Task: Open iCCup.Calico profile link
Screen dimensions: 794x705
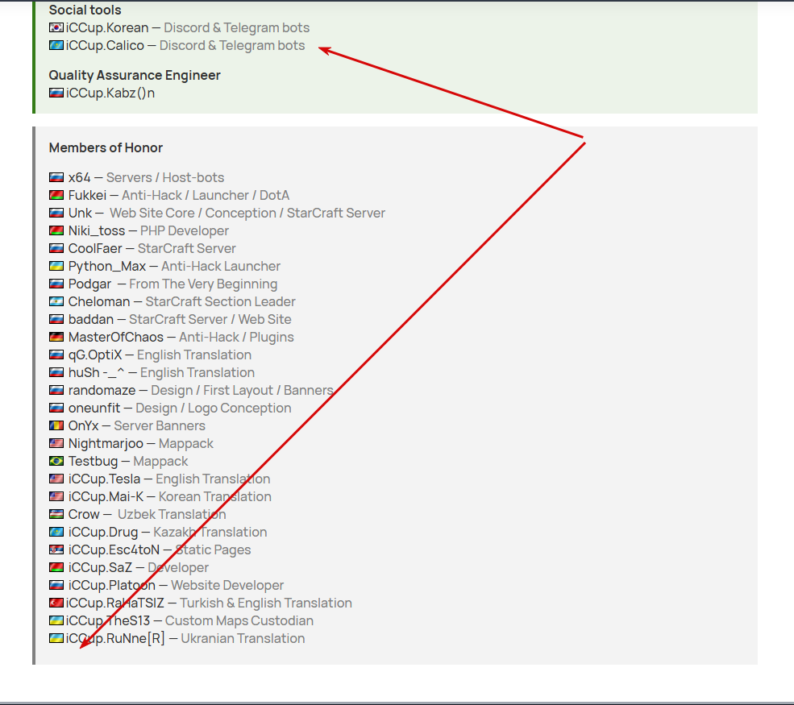Action: pos(105,45)
